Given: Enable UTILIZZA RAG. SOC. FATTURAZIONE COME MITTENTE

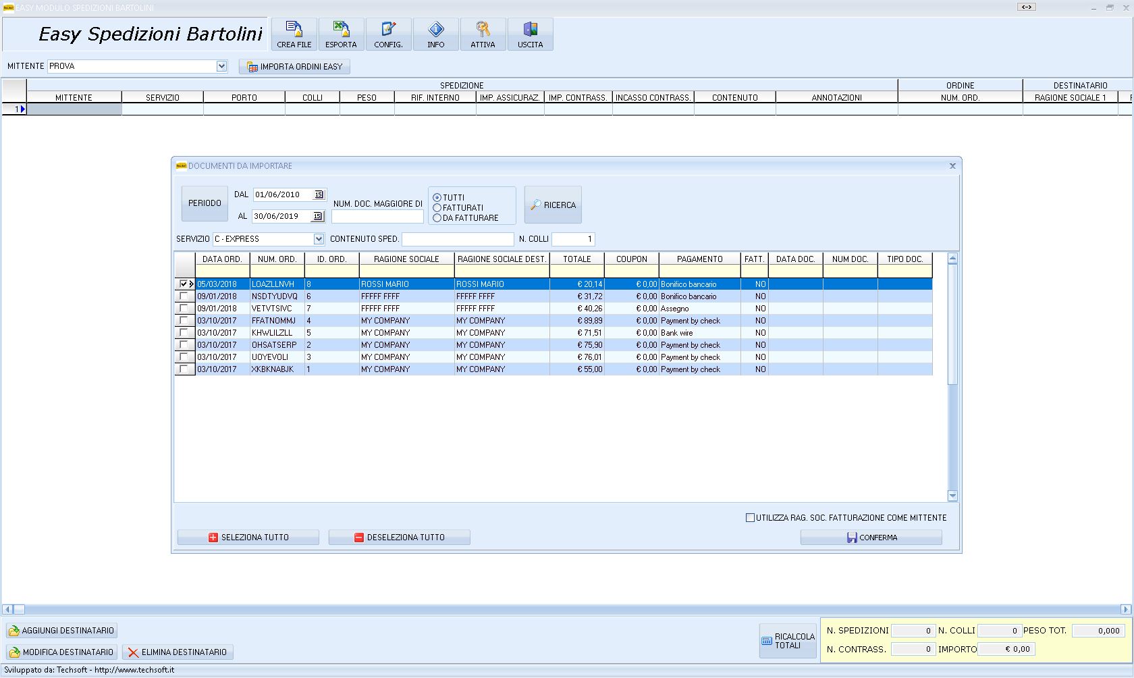Looking at the screenshot, I should (x=750, y=518).
